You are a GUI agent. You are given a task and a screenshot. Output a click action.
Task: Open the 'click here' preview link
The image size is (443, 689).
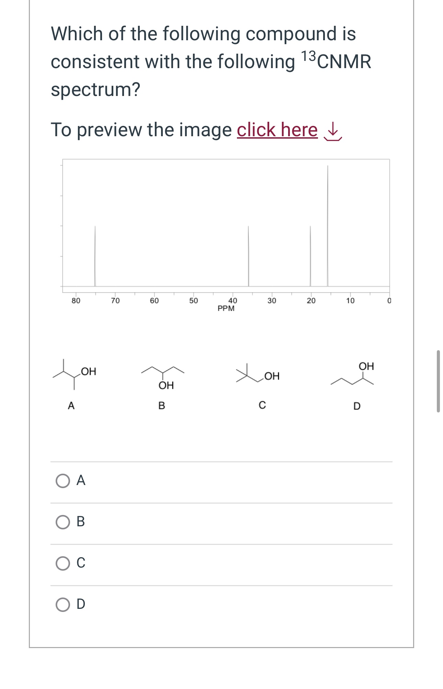tap(277, 130)
